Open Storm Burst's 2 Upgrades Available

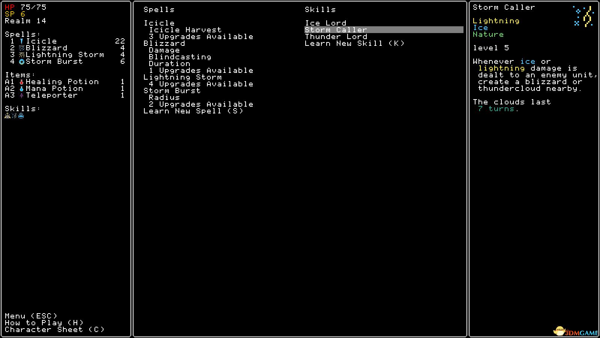(201, 104)
